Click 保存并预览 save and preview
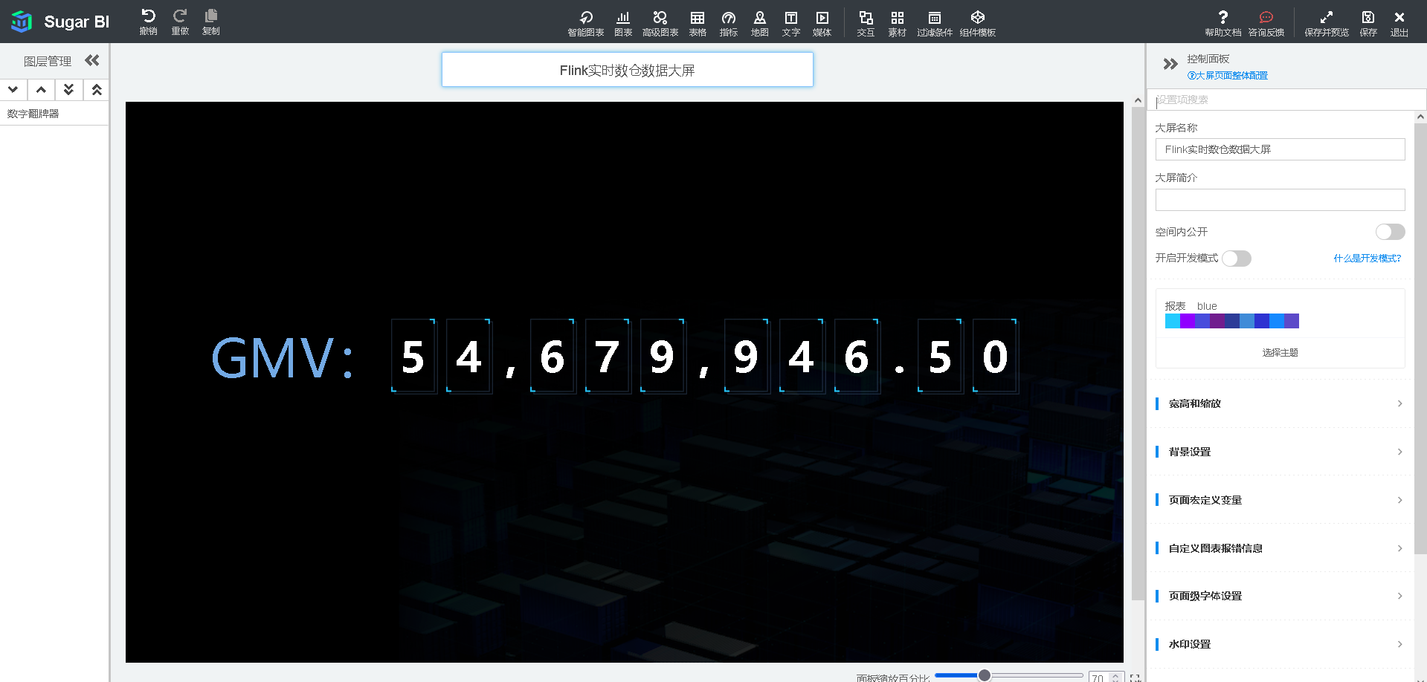Screen dimensions: 1427x682 click(x=1327, y=23)
